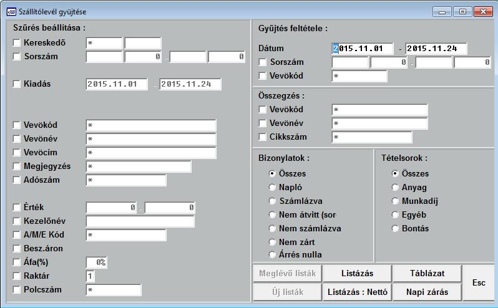
Task: Pick the Nem számlázva radio option
Action: click(272, 228)
